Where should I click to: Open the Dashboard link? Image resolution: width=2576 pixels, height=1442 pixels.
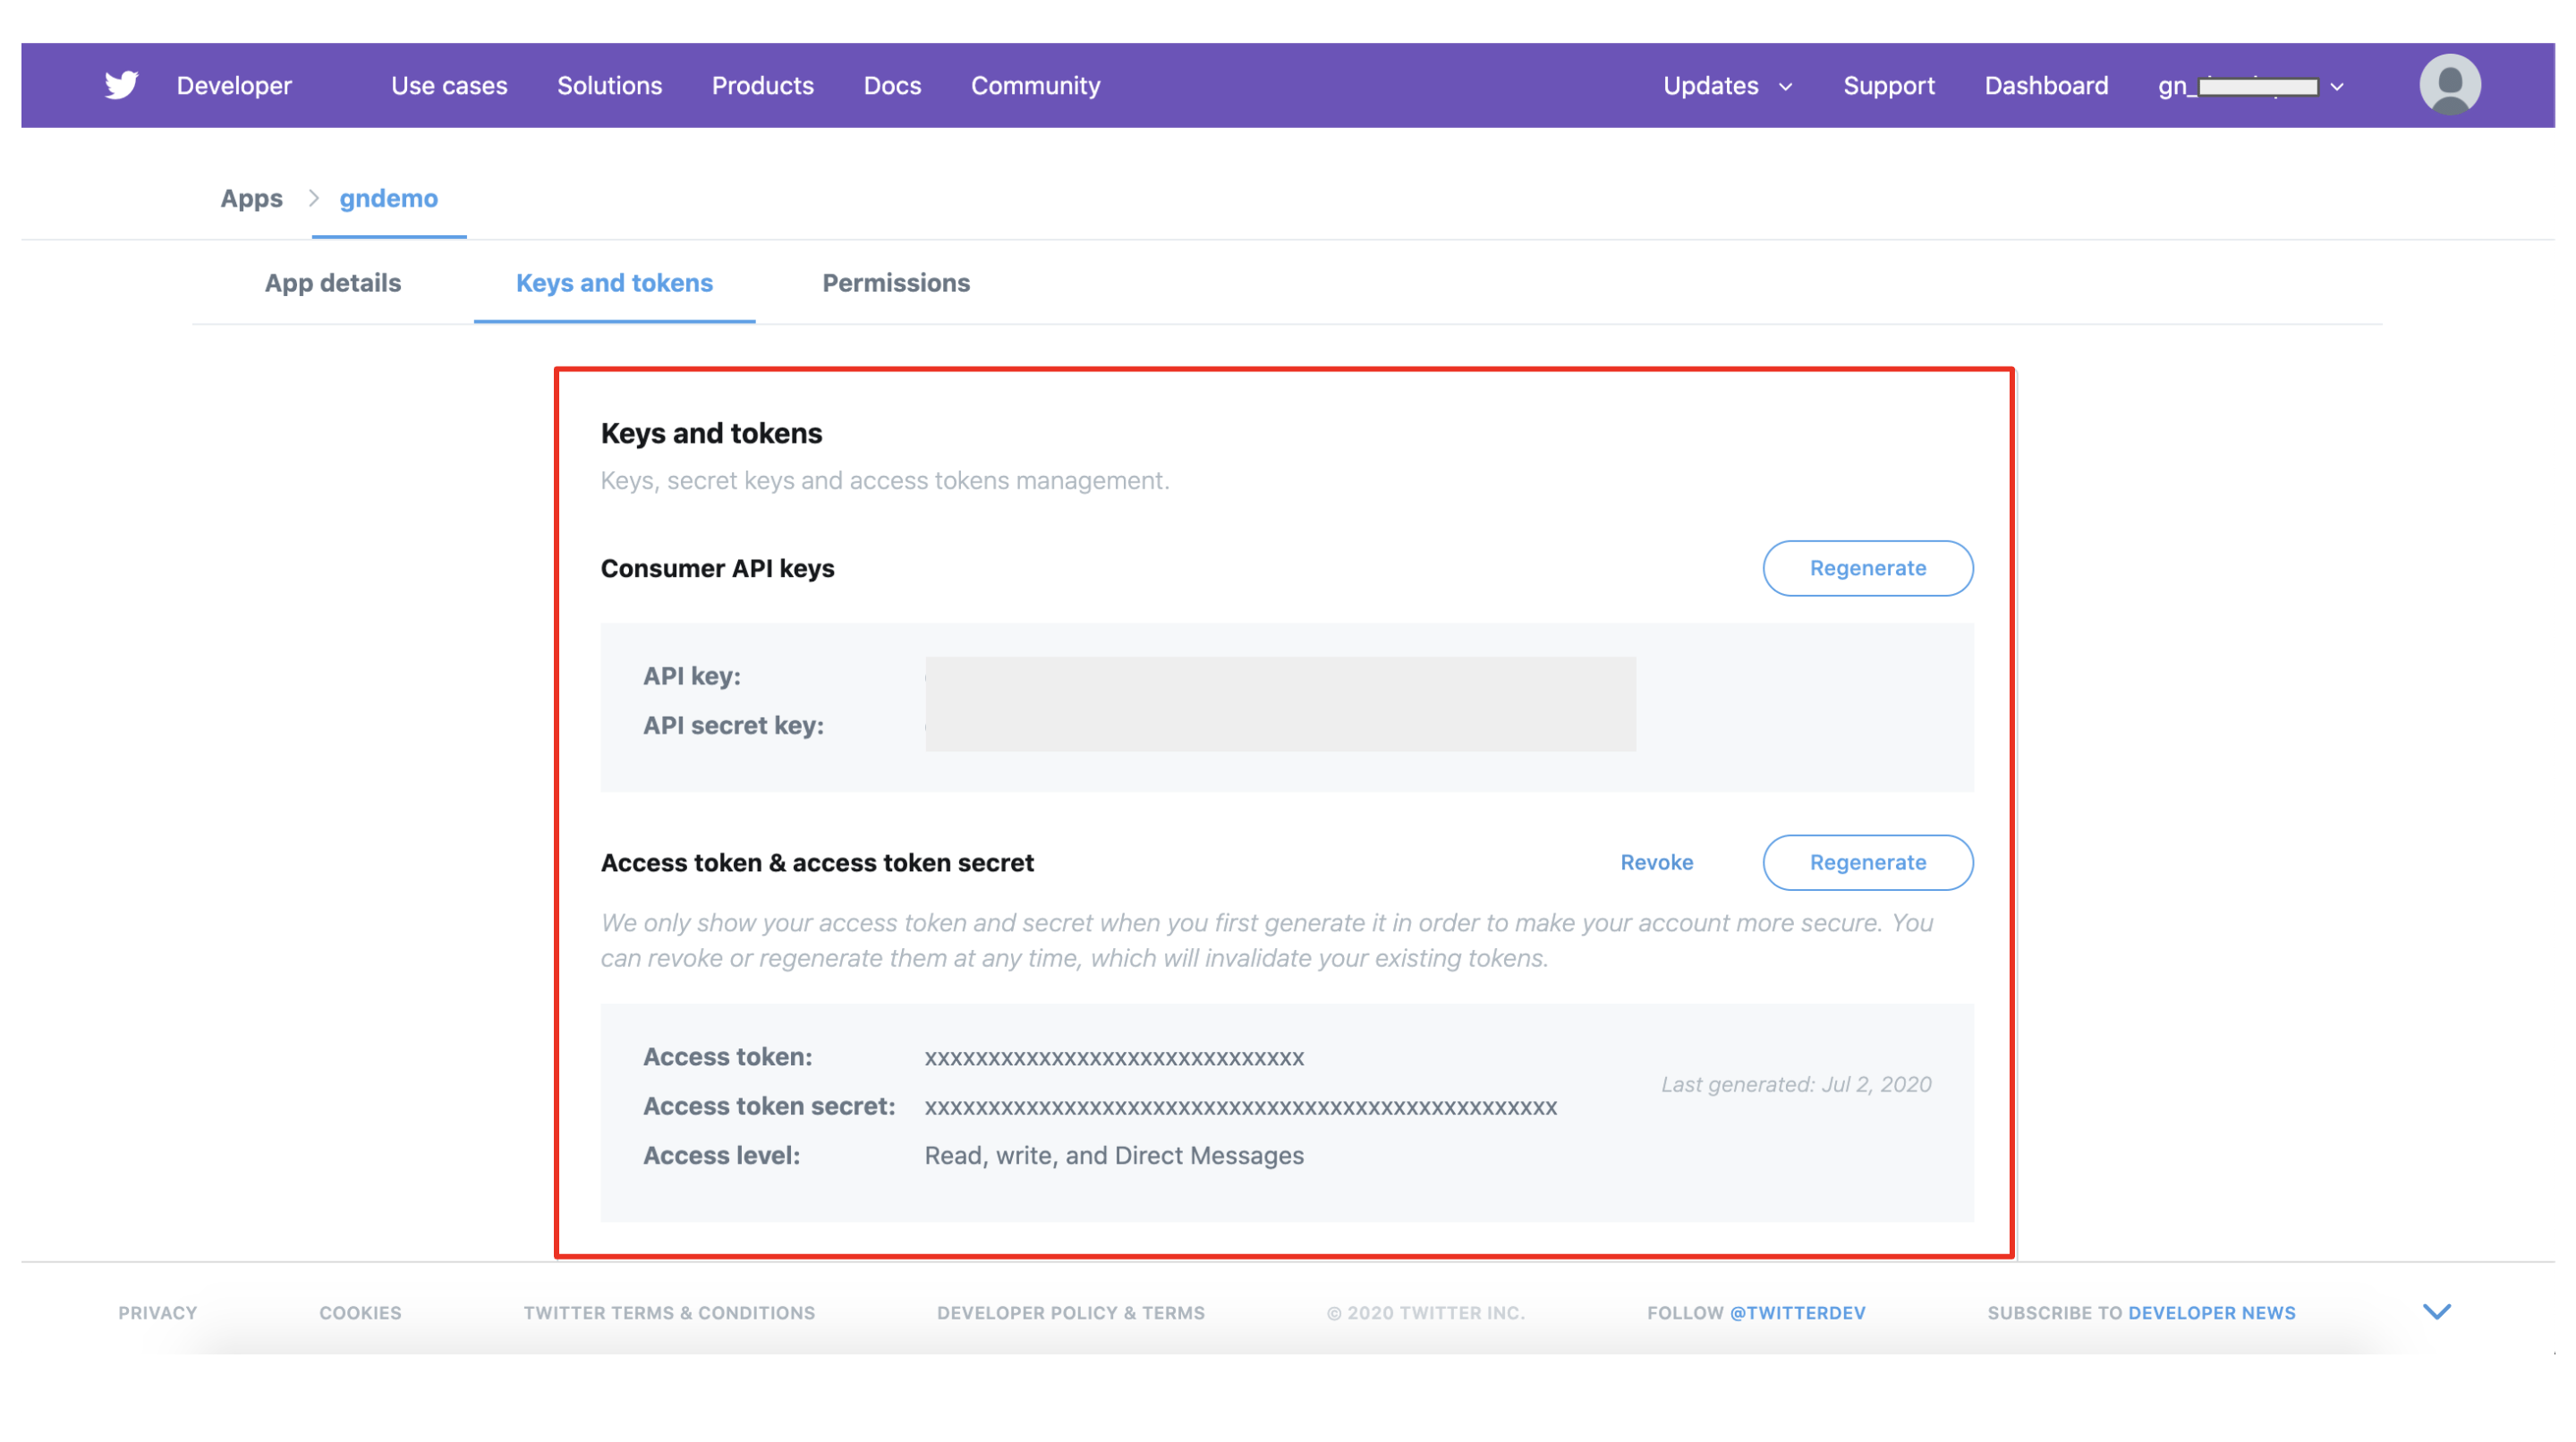pyautogui.click(x=2045, y=86)
